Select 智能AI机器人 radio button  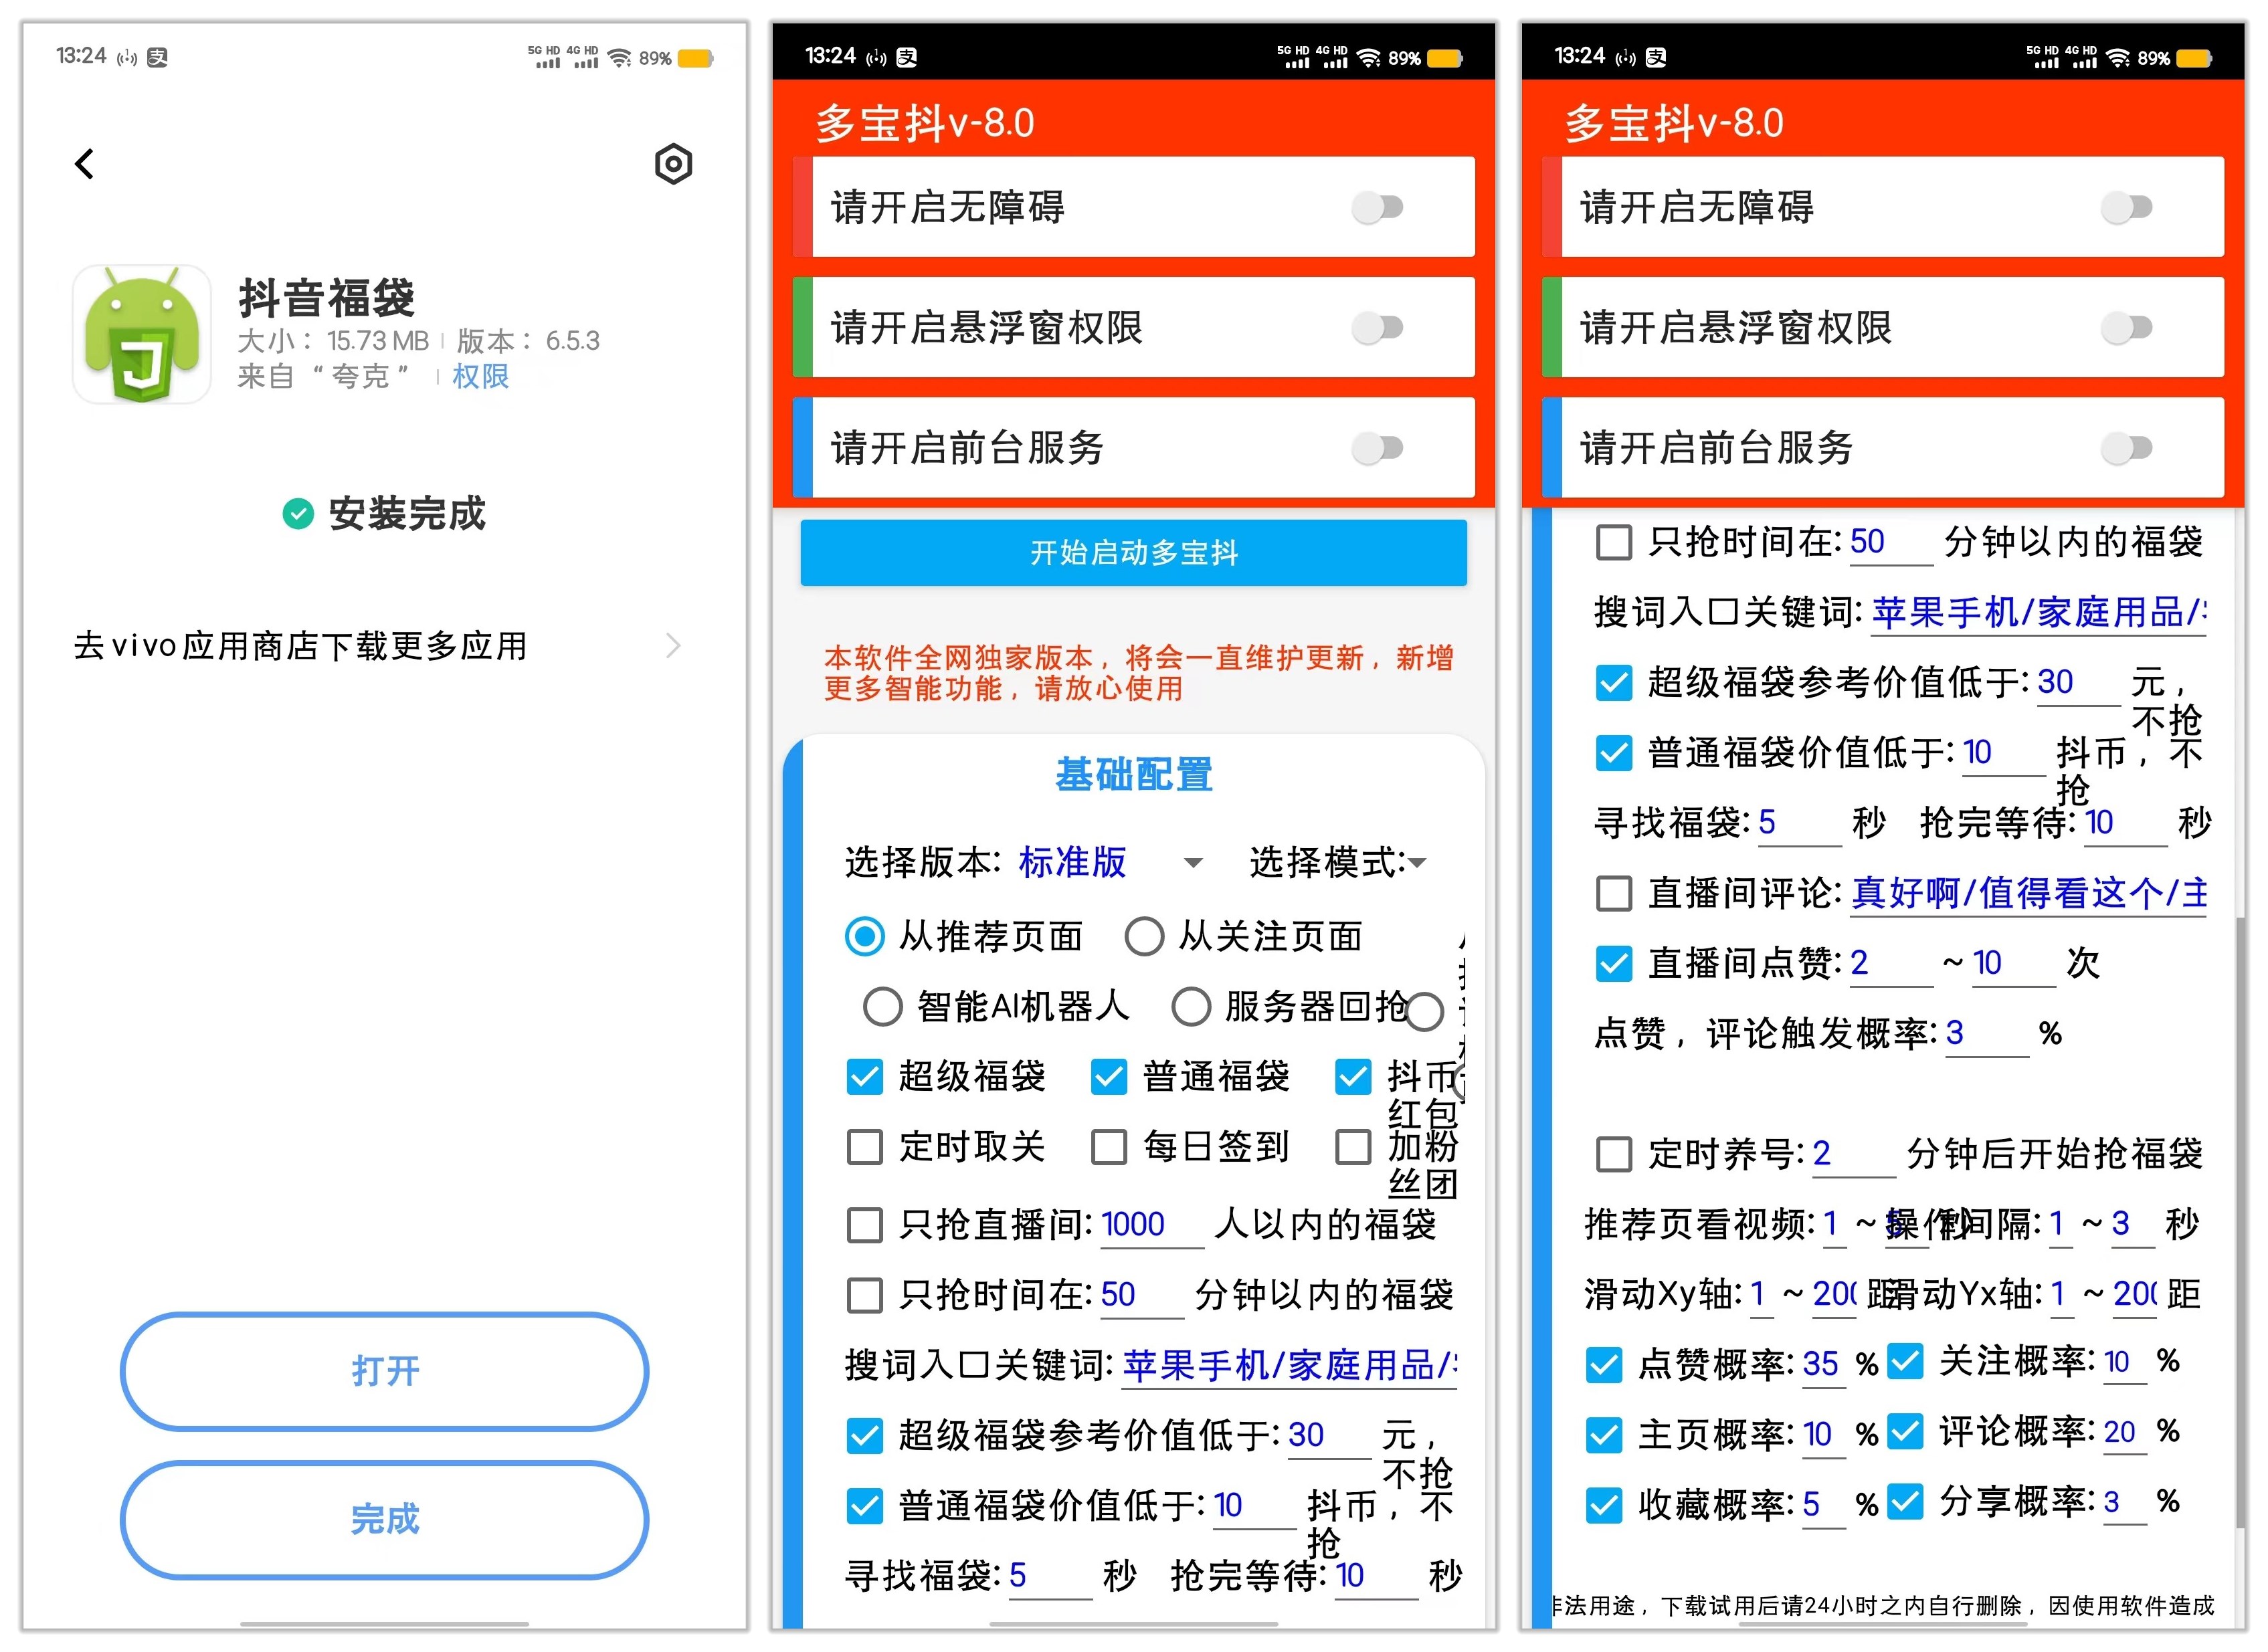883,1007
